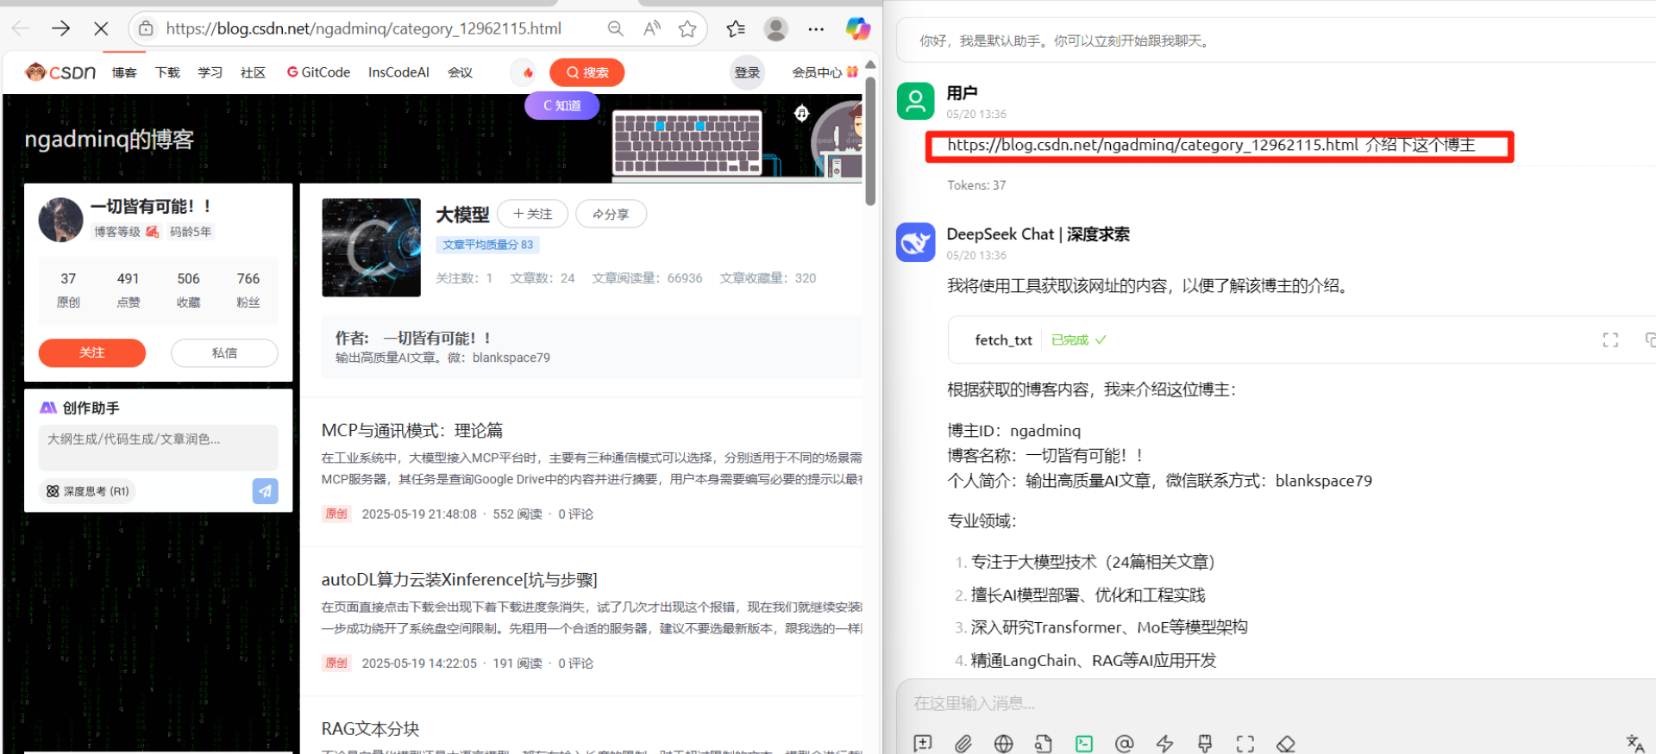Click the new topic icon in chat toolbar

pyautogui.click(x=923, y=744)
